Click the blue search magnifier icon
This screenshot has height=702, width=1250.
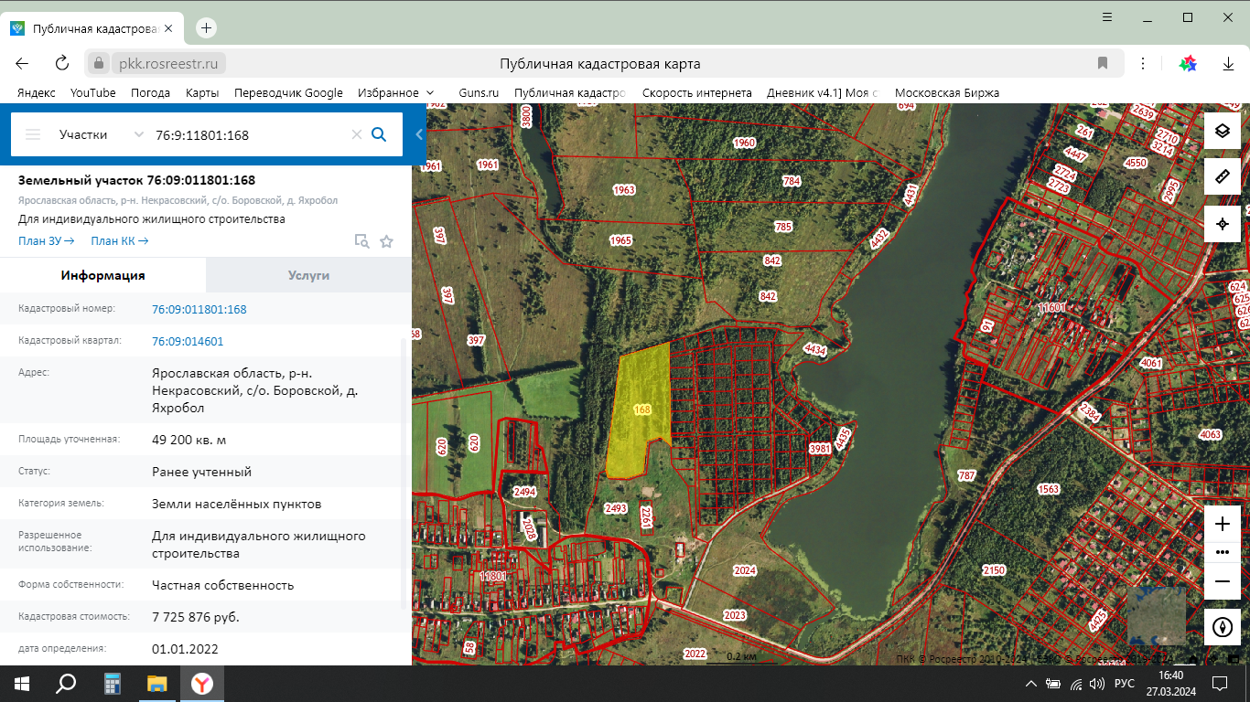[379, 134]
